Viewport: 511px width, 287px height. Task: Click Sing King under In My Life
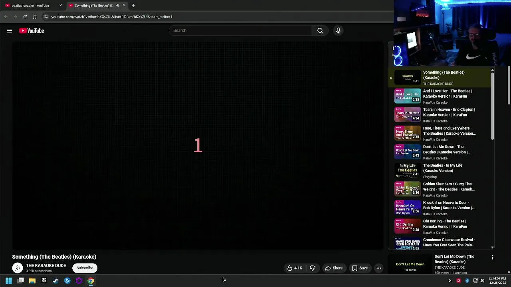pos(430,177)
